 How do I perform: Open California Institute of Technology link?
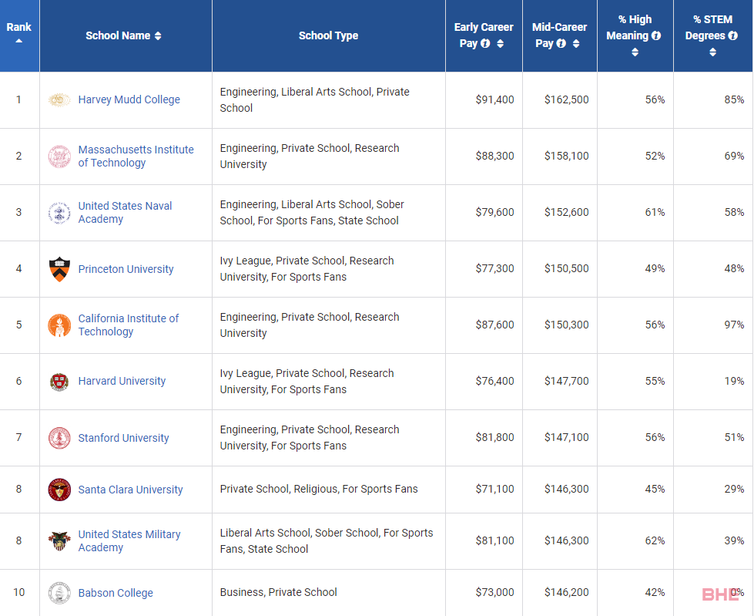click(129, 325)
